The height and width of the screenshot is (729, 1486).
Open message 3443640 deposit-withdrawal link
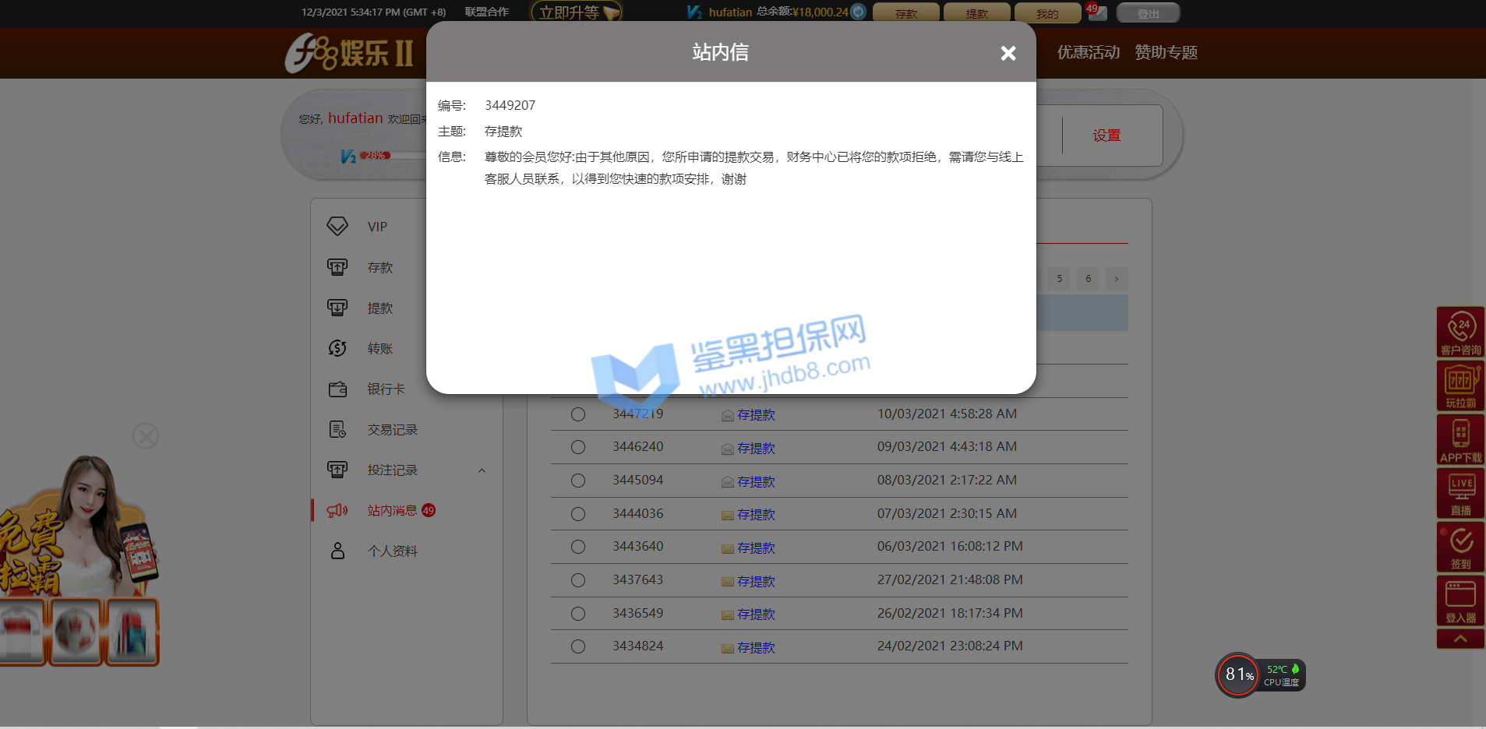click(x=756, y=548)
